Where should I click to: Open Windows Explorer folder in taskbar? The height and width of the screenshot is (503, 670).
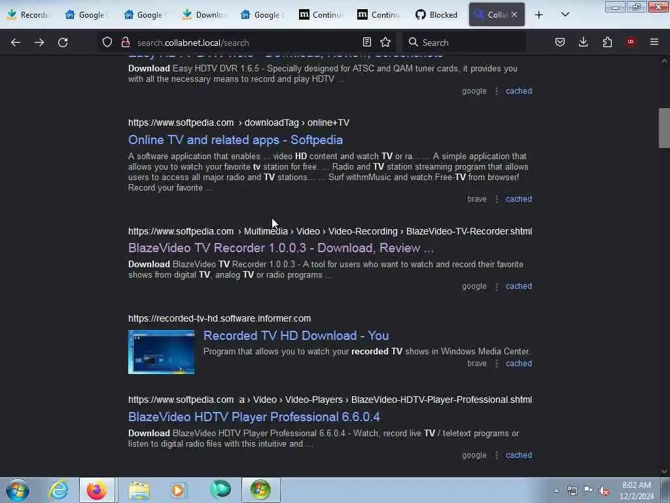139,490
